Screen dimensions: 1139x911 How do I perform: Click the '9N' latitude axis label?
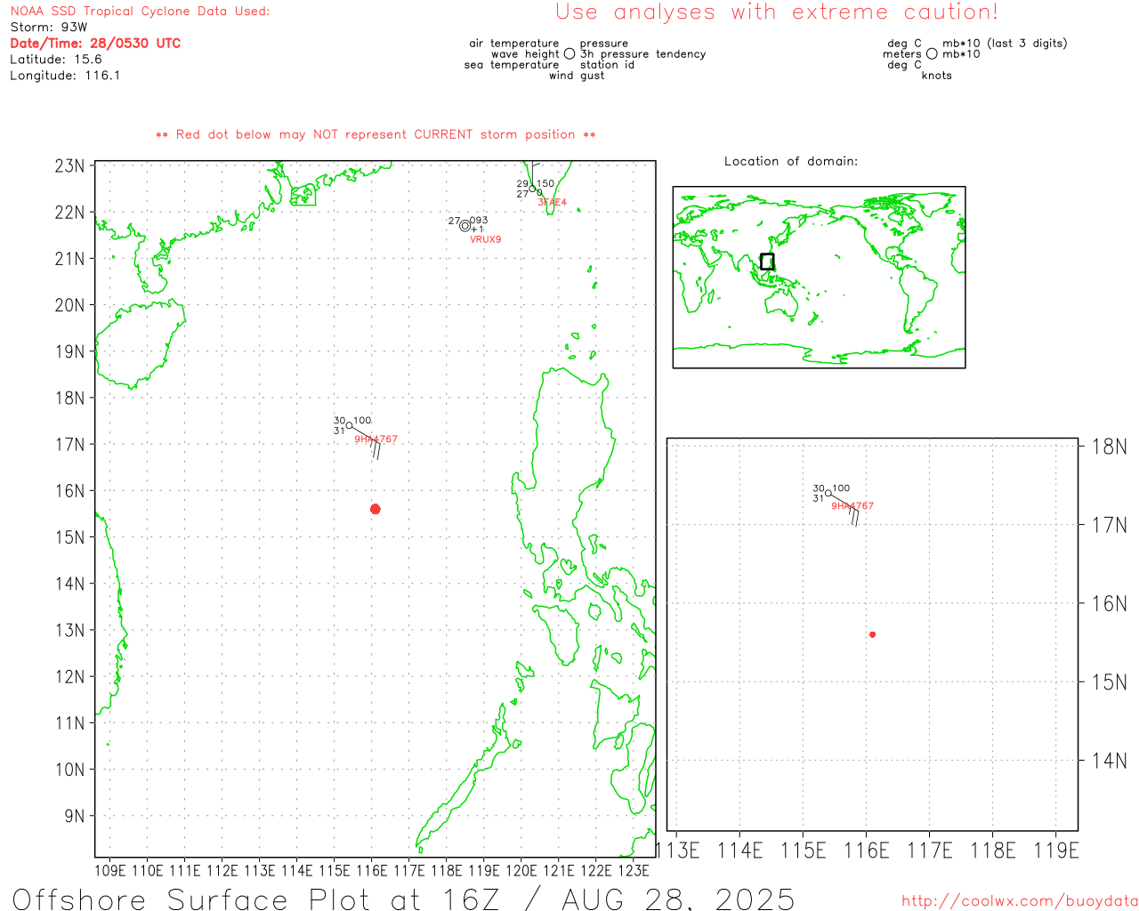(x=75, y=816)
